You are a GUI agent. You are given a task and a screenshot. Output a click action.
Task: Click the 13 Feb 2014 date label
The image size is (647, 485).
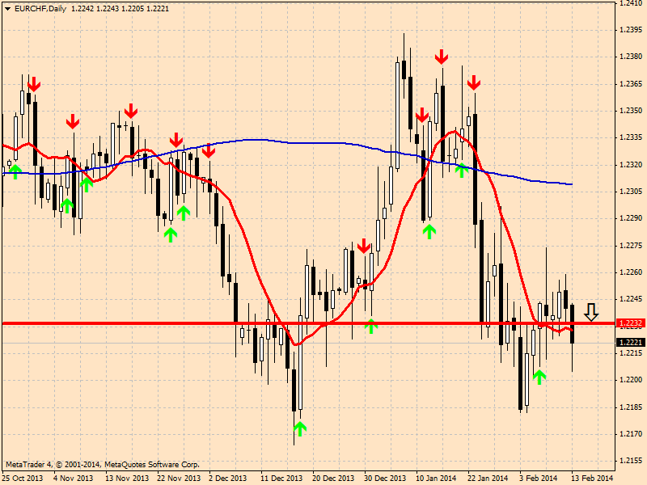click(x=592, y=479)
